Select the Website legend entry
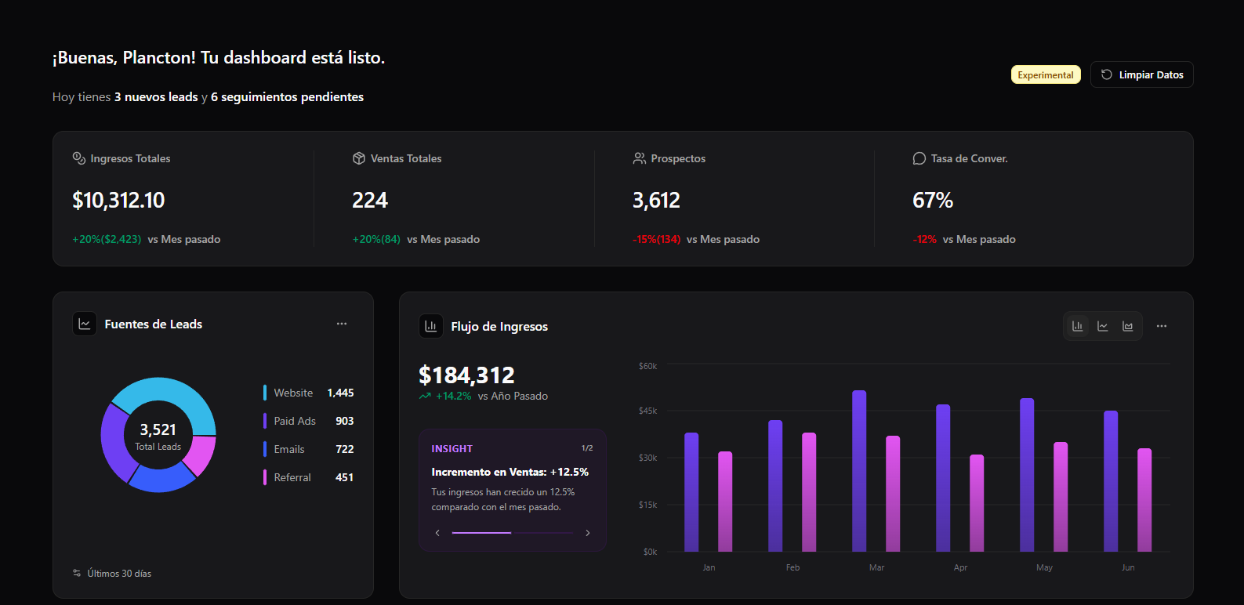 pyautogui.click(x=293, y=393)
